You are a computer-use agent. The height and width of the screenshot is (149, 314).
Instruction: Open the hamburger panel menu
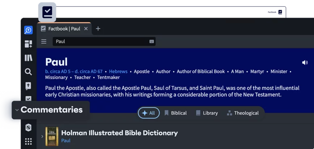[44, 42]
